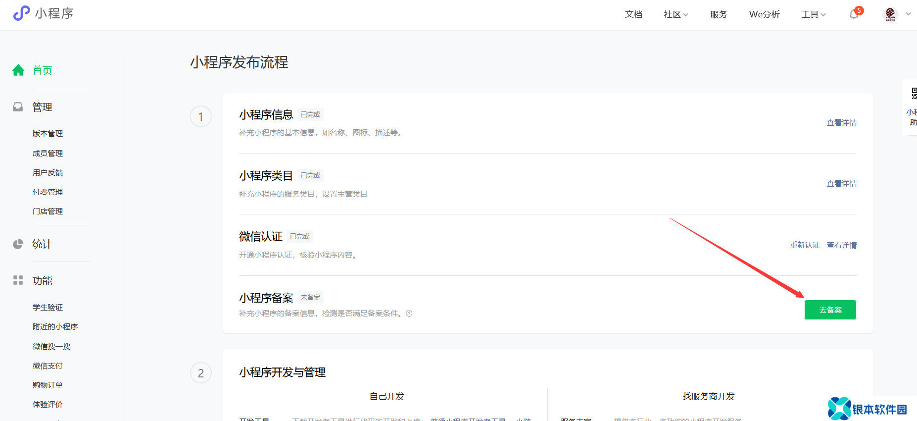Click the help icon beside 备案 description
The height and width of the screenshot is (421, 917).
[409, 314]
